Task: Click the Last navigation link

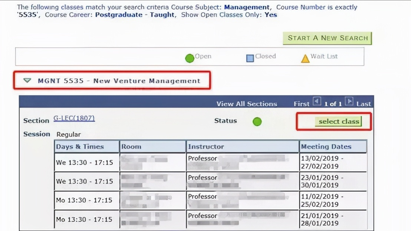Action: coord(364,104)
